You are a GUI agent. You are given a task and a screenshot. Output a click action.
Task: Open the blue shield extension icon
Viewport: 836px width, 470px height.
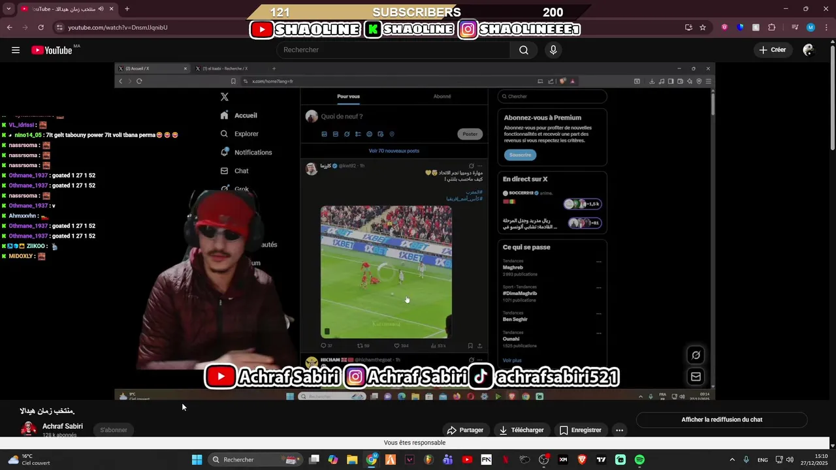click(x=740, y=27)
